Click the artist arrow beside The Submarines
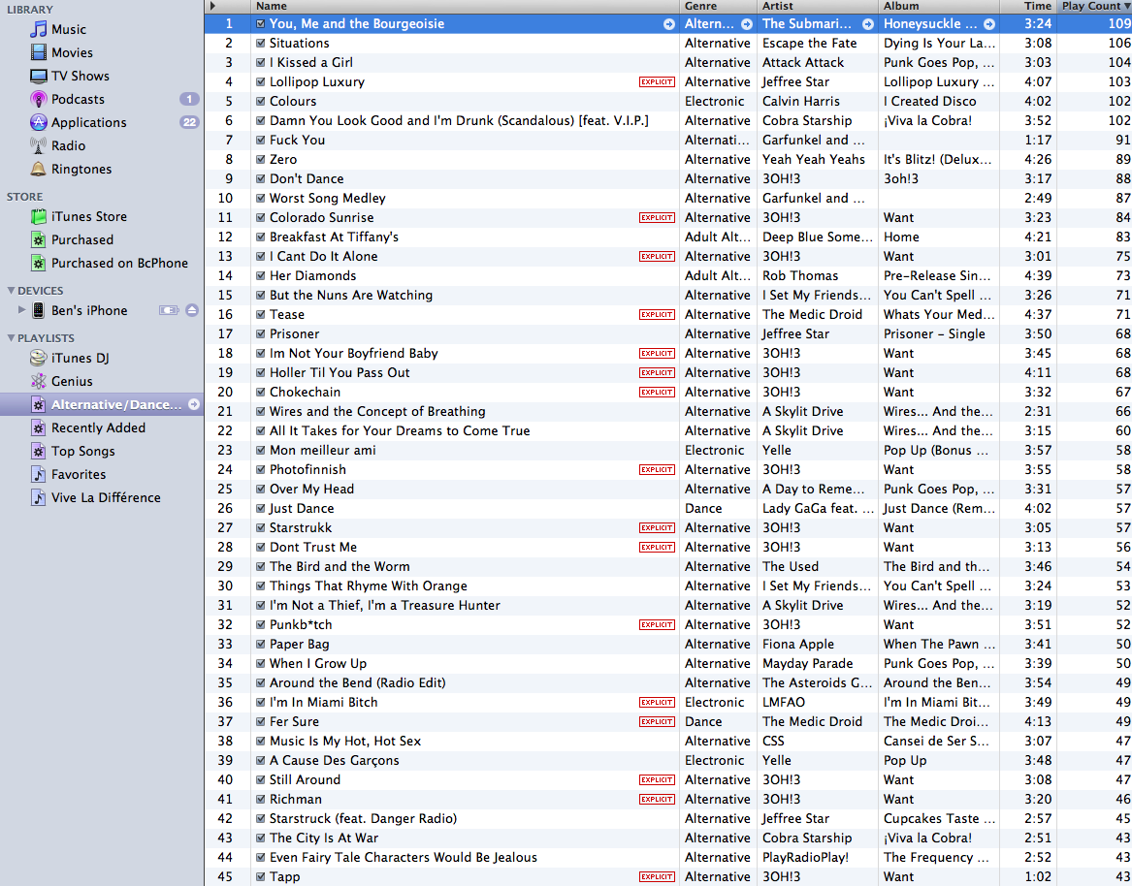Image resolution: width=1132 pixels, height=886 pixels. [x=868, y=24]
